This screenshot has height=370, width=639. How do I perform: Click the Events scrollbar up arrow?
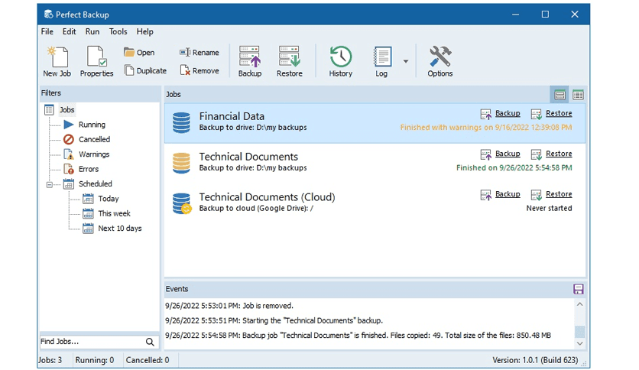click(x=580, y=304)
